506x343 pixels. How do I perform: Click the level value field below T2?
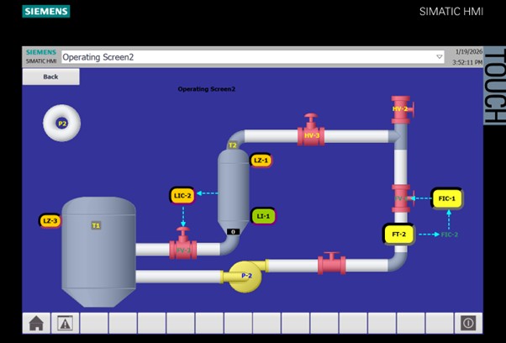(x=234, y=232)
